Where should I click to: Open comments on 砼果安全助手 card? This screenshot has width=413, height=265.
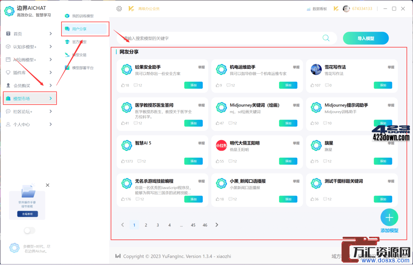click(138, 85)
